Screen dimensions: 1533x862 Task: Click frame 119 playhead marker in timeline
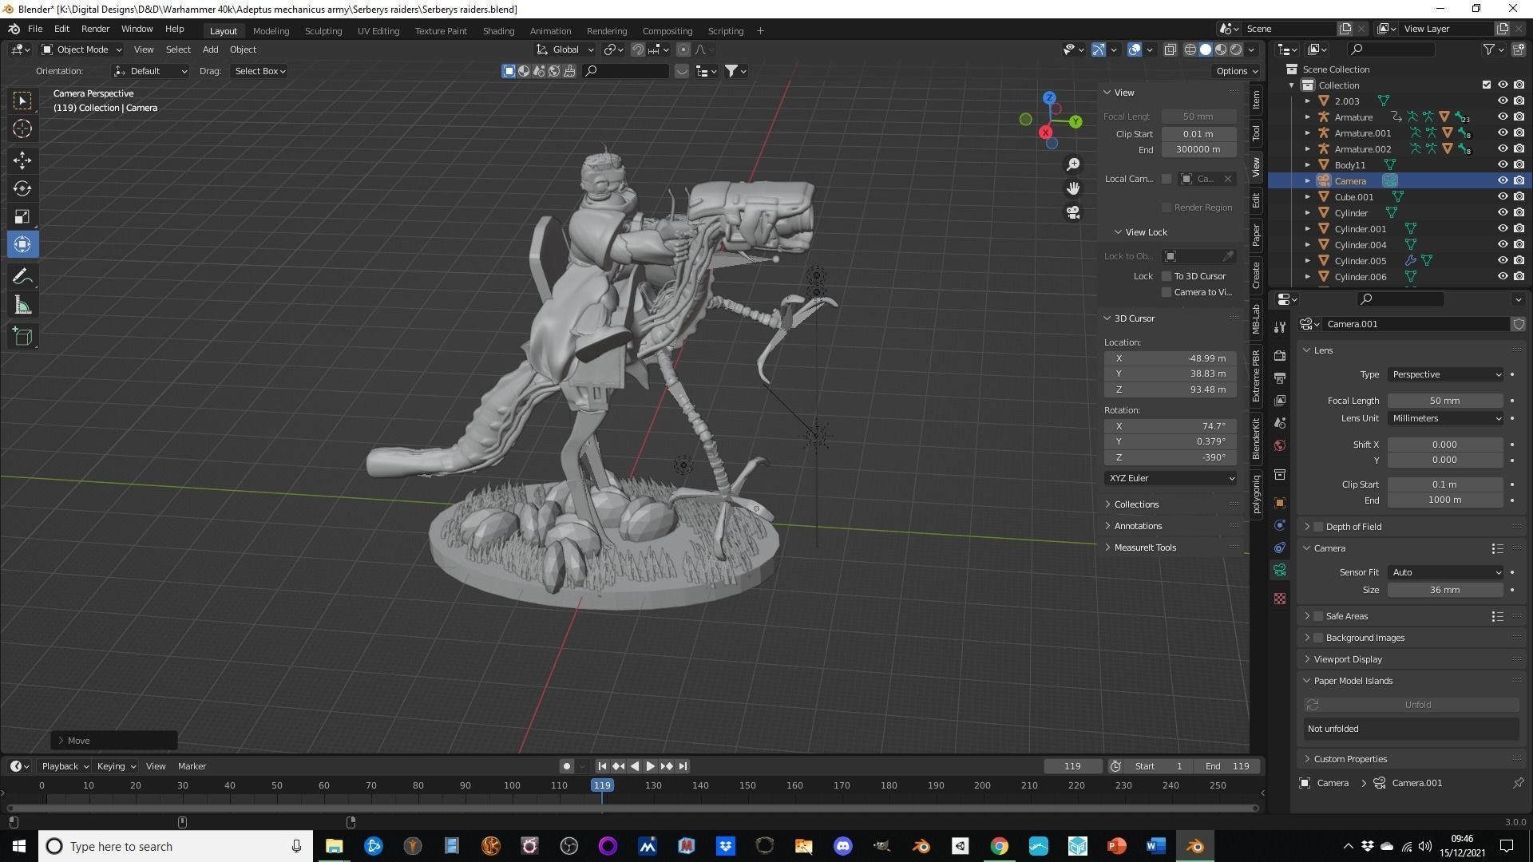tap(602, 785)
